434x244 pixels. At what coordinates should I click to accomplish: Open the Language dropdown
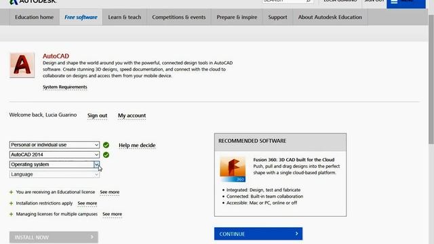pyautogui.click(x=54, y=174)
